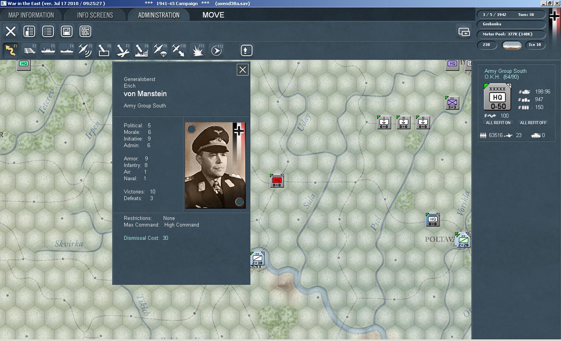Open the commander report icon
This screenshot has height=341, width=561.
(x=29, y=31)
